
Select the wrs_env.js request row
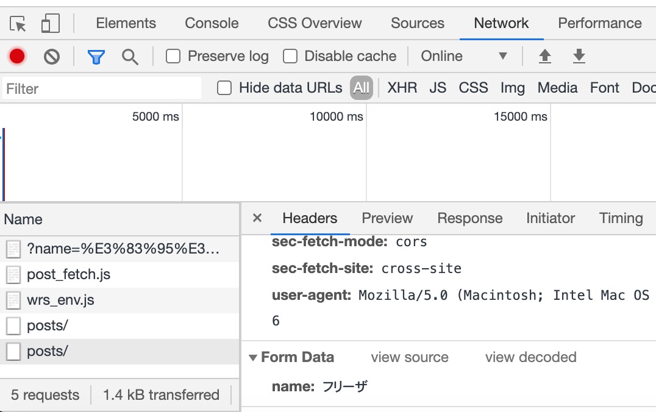pos(119,300)
